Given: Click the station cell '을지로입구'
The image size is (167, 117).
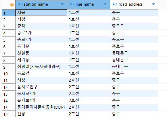Looking at the screenshot, I should [41, 87].
